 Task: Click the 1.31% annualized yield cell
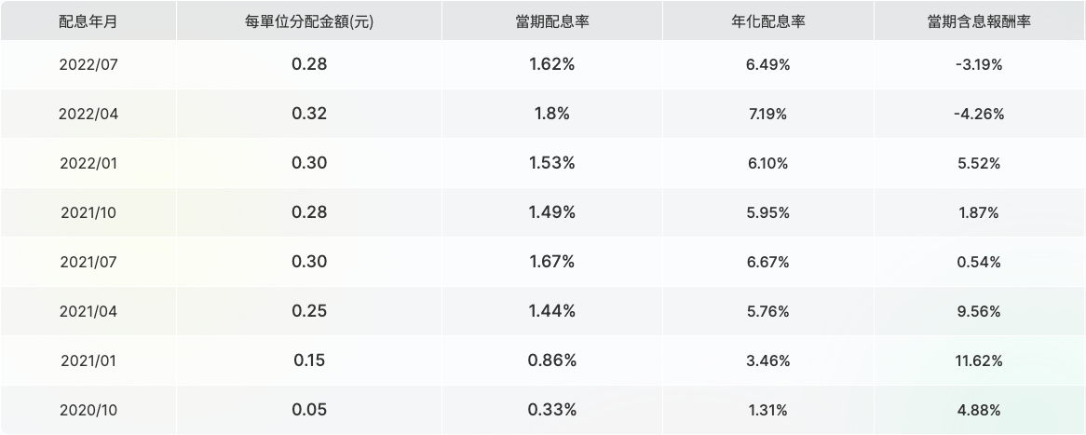(767, 410)
